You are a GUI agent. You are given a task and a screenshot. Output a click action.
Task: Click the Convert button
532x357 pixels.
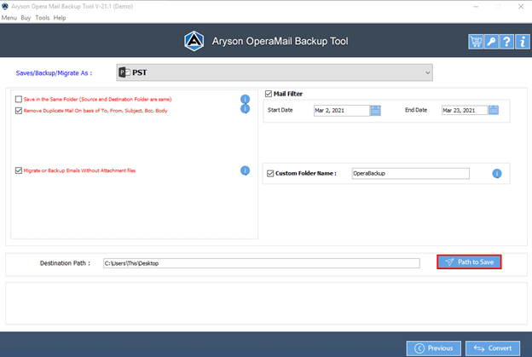pyautogui.click(x=493, y=348)
